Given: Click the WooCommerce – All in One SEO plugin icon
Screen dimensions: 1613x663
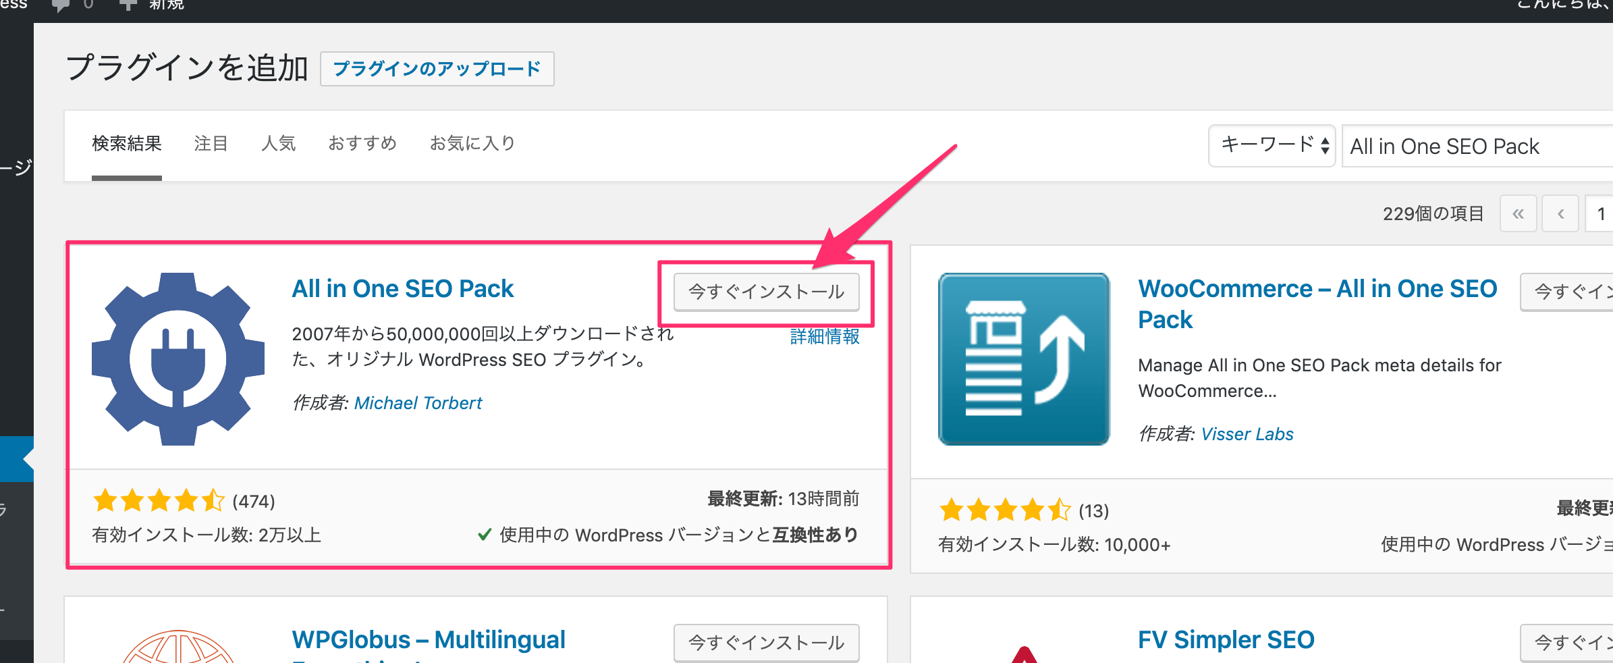Looking at the screenshot, I should (x=1023, y=358).
